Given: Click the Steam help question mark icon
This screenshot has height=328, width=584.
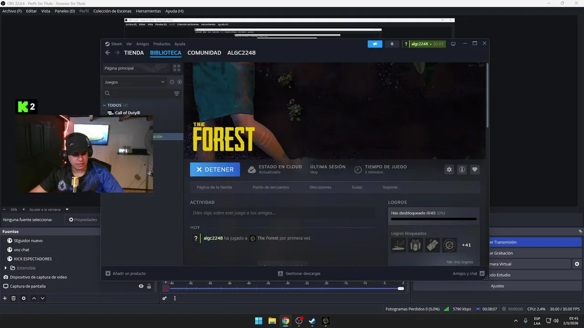Looking at the screenshot, I should (x=406, y=44).
